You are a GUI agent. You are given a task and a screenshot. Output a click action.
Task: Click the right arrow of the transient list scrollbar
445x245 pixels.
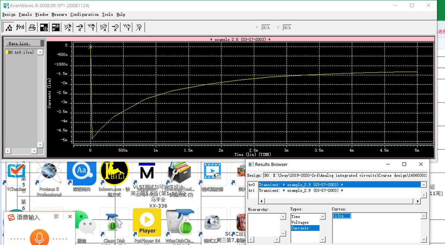pos(417,201)
